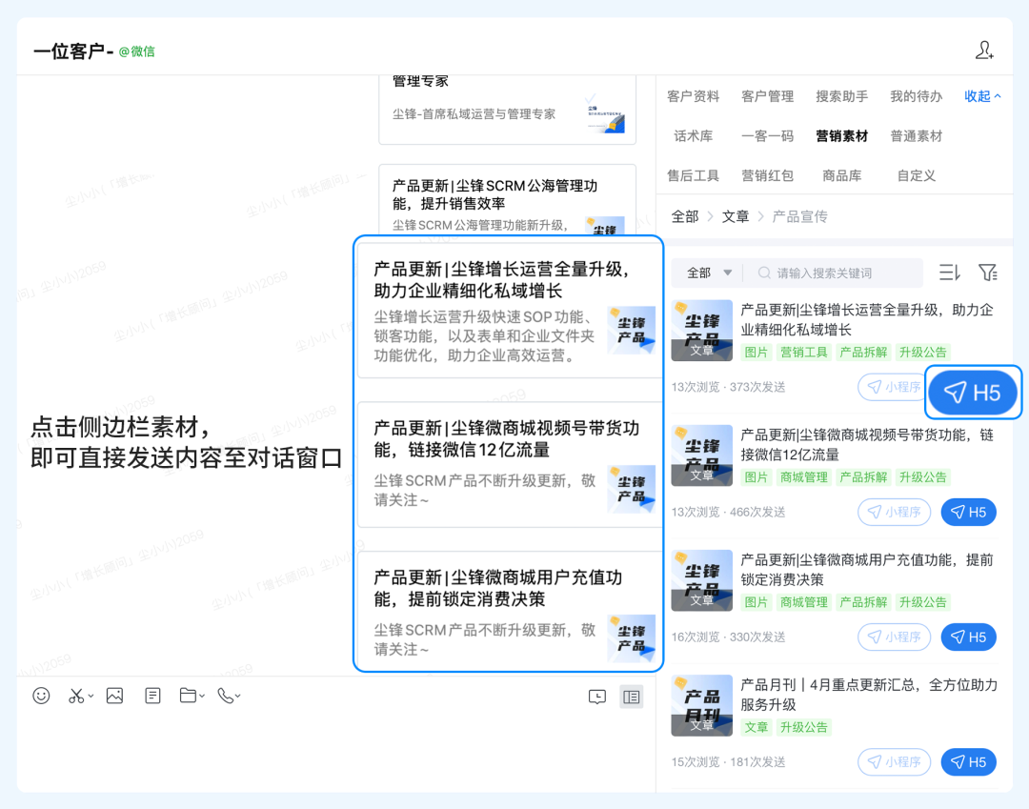Image resolution: width=1029 pixels, height=809 pixels.
Task: Expand the folder icon dropdown arrow
Action: (201, 697)
